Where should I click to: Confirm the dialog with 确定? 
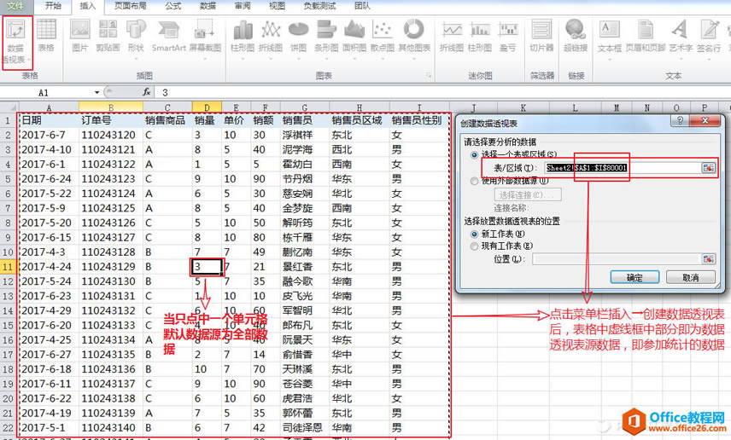(635, 277)
